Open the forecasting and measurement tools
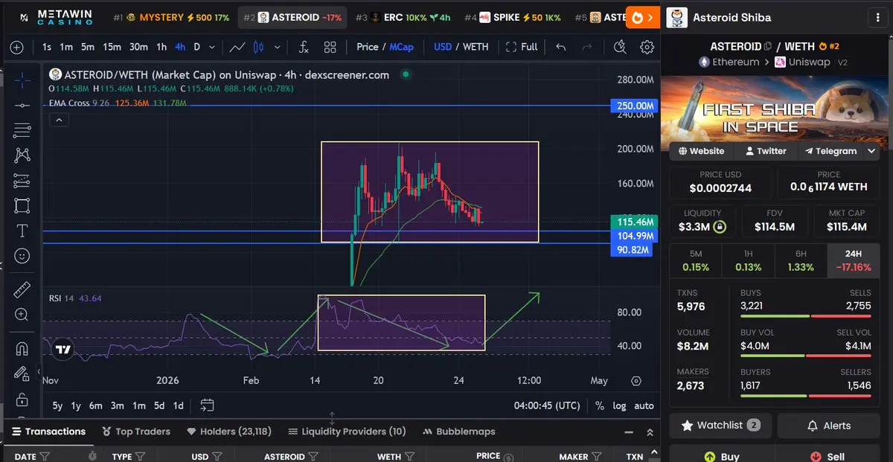This screenshot has width=893, height=462. (x=22, y=180)
